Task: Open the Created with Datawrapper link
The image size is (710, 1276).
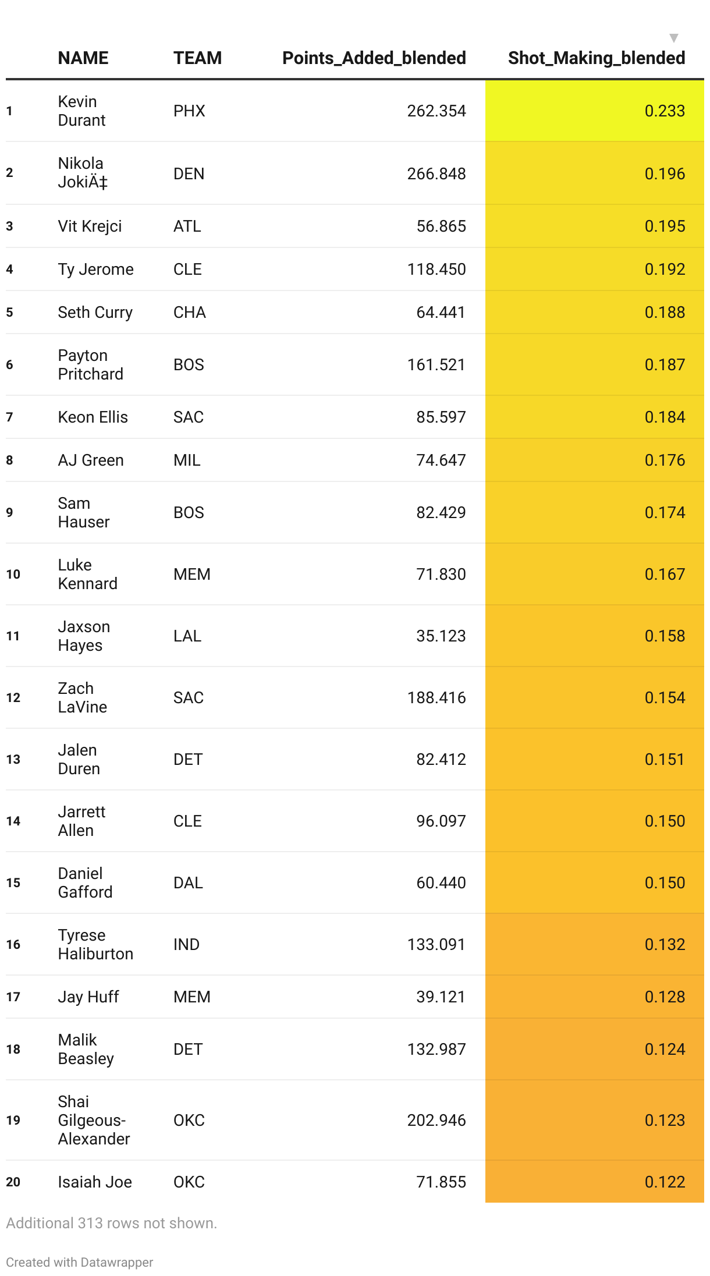Action: [x=80, y=1262]
